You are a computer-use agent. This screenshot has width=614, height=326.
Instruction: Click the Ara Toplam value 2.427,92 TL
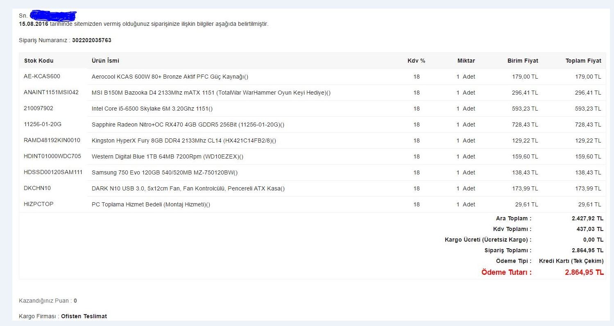tap(587, 218)
